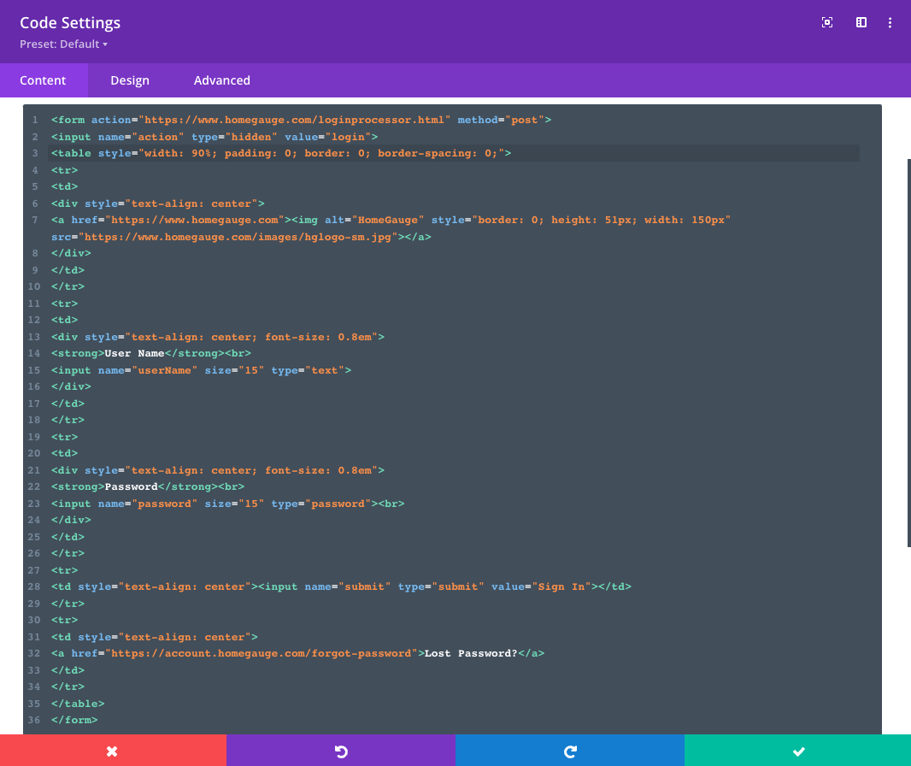Screen dimensions: 911x766
Task: Click the 'Sign In' submit input line
Action: [341, 587]
